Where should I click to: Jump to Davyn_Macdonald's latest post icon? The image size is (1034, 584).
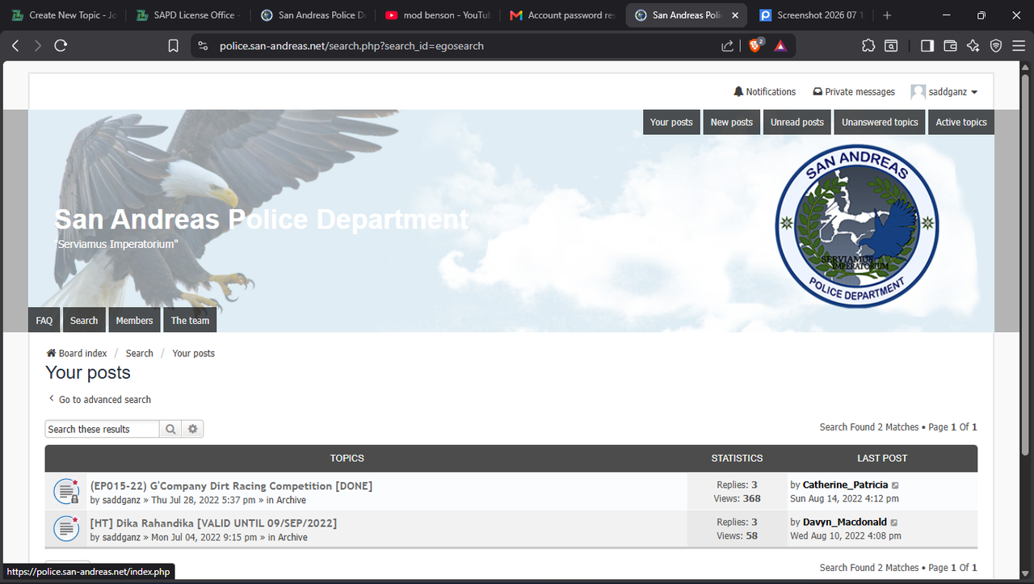coord(894,523)
